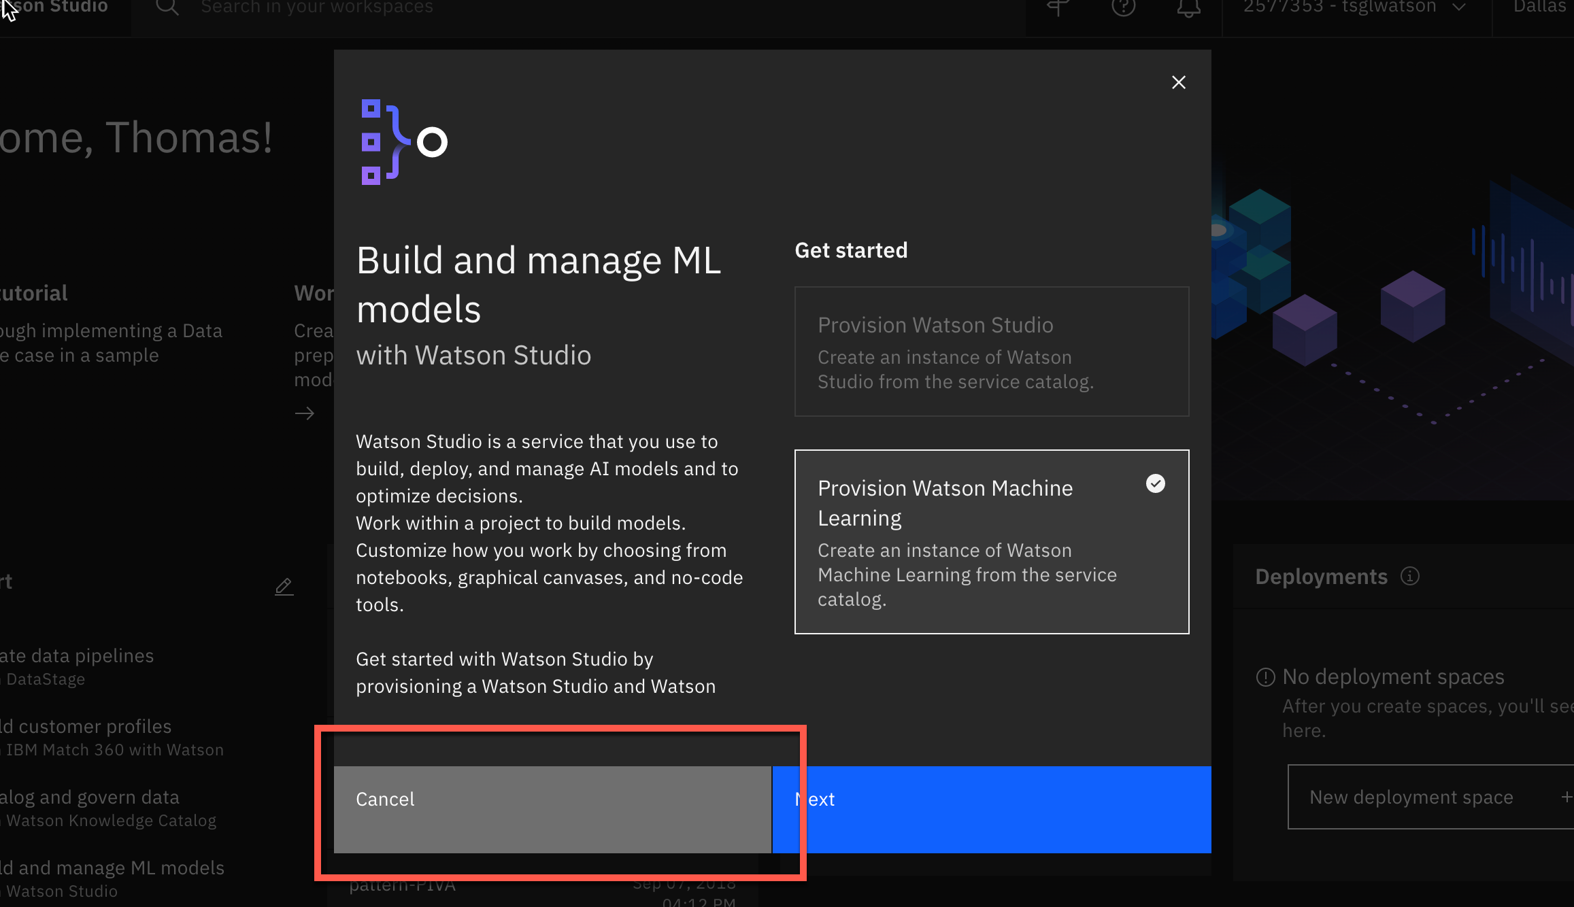Viewport: 1574px width, 907px height.
Task: Open the notifications bell icon
Action: tap(1188, 7)
